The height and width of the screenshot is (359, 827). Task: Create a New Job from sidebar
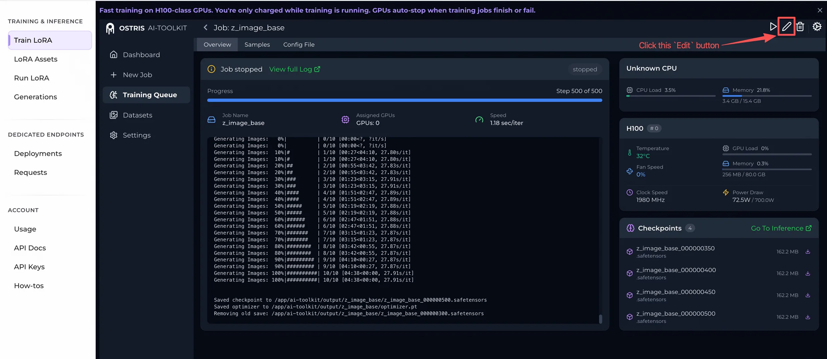pos(137,75)
